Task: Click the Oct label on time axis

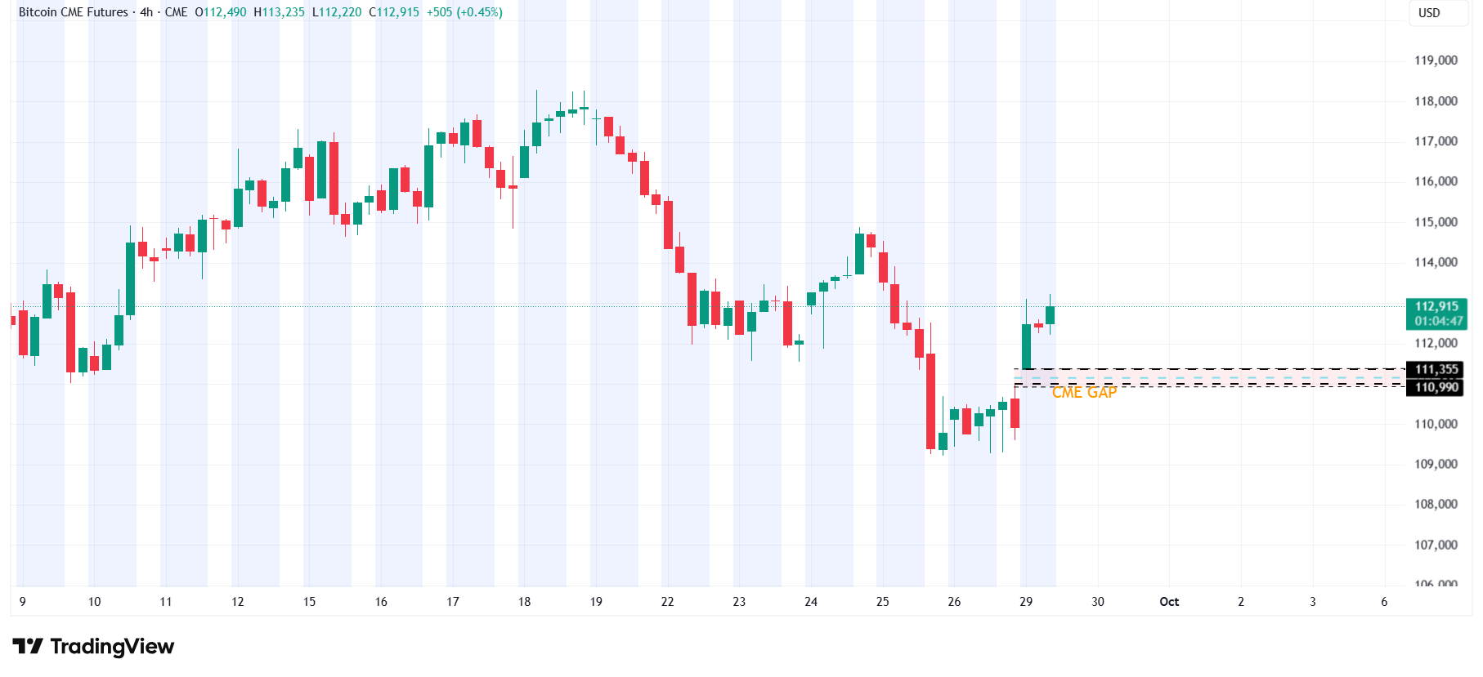Action: (1169, 602)
